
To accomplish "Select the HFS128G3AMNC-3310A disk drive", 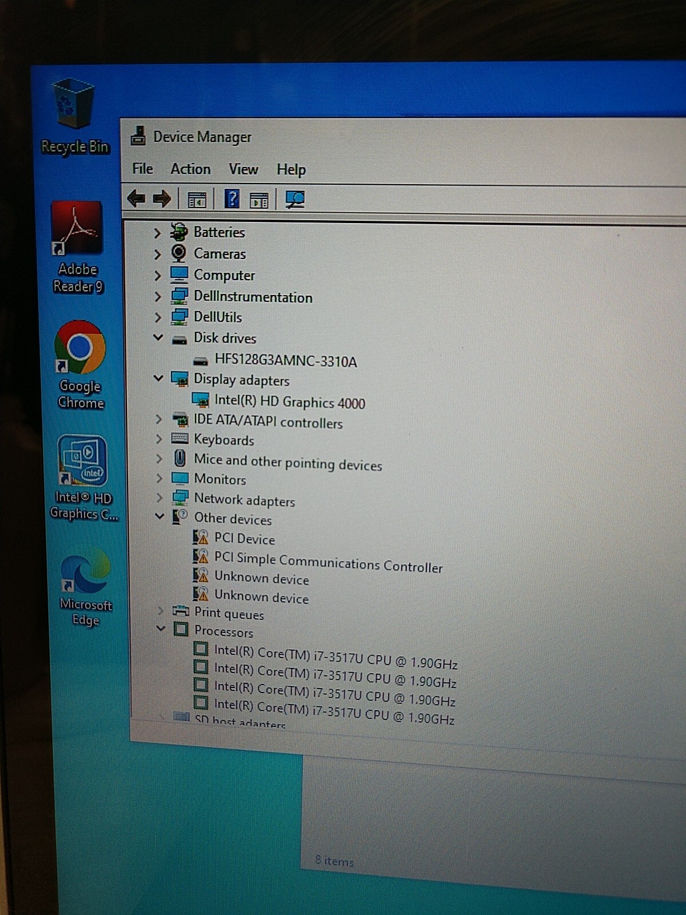I will [286, 361].
